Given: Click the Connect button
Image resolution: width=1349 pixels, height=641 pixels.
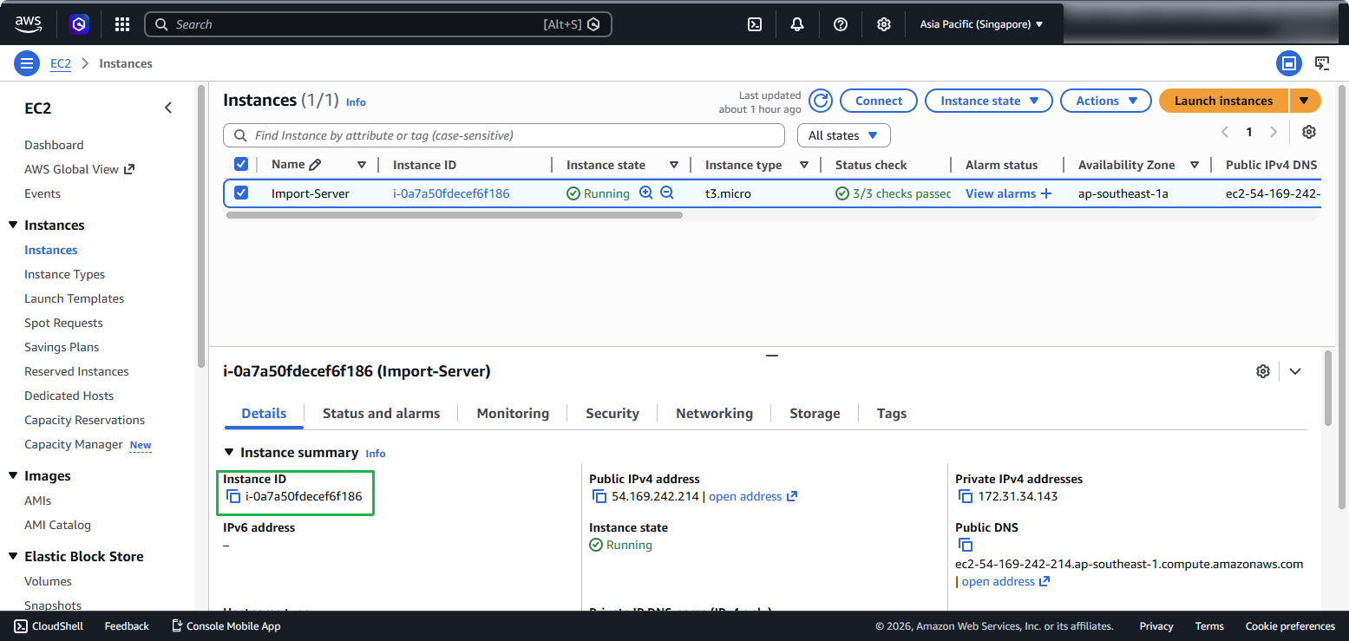Looking at the screenshot, I should [x=879, y=101].
